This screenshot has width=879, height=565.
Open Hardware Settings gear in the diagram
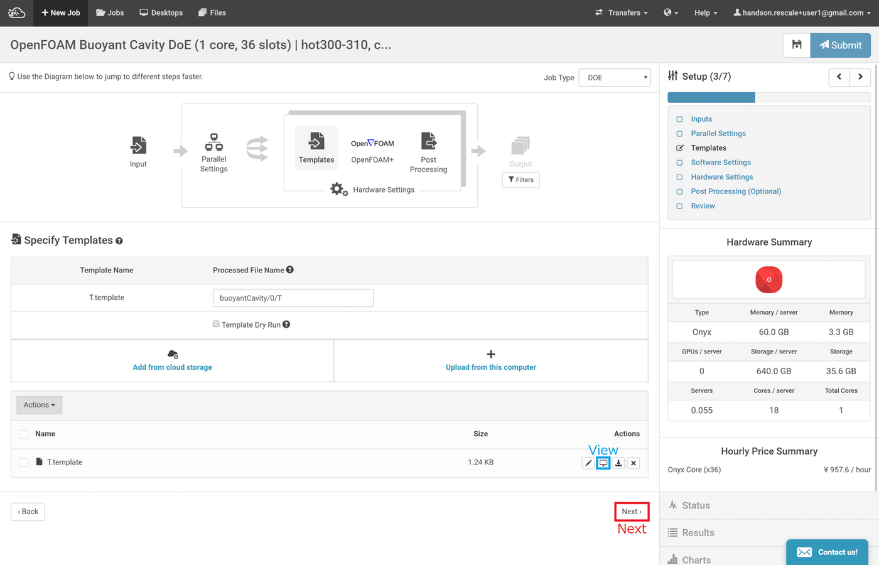[339, 190]
